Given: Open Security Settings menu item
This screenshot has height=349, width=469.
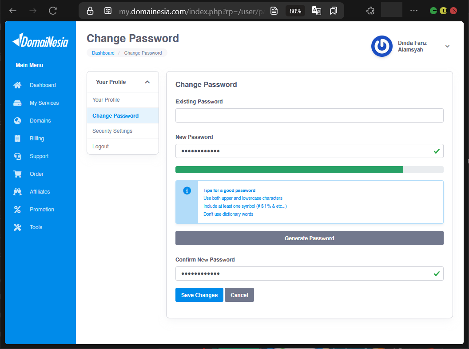Looking at the screenshot, I should point(123,131).
